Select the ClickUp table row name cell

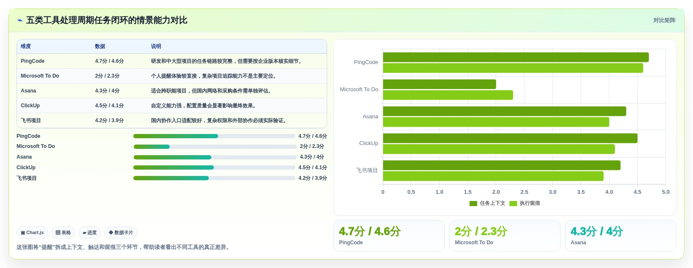[x=30, y=106]
